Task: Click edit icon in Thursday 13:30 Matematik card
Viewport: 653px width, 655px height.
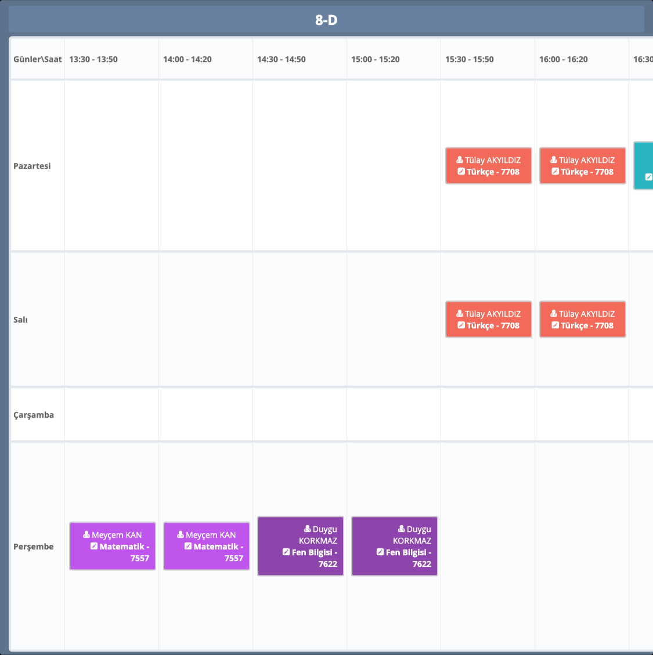Action: click(94, 547)
